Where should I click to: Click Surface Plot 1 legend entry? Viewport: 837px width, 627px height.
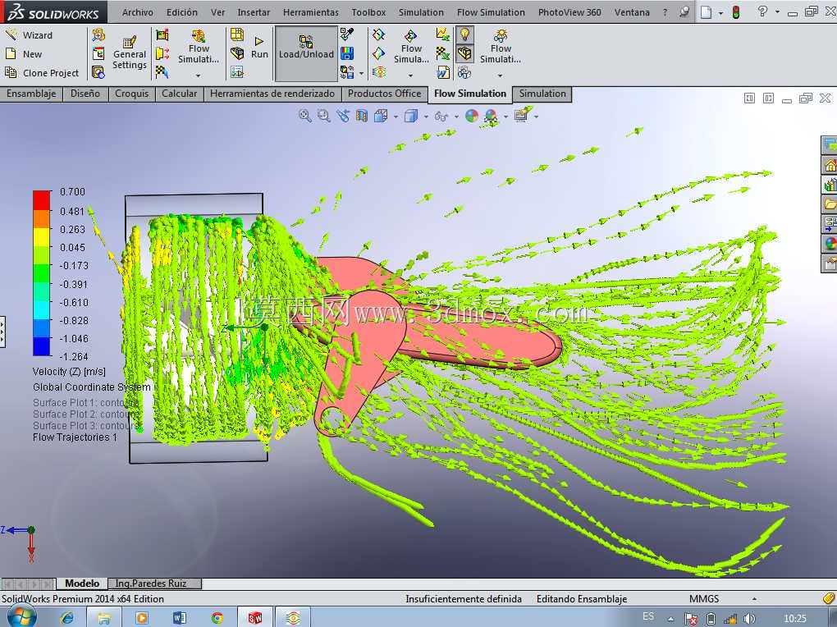click(85, 403)
